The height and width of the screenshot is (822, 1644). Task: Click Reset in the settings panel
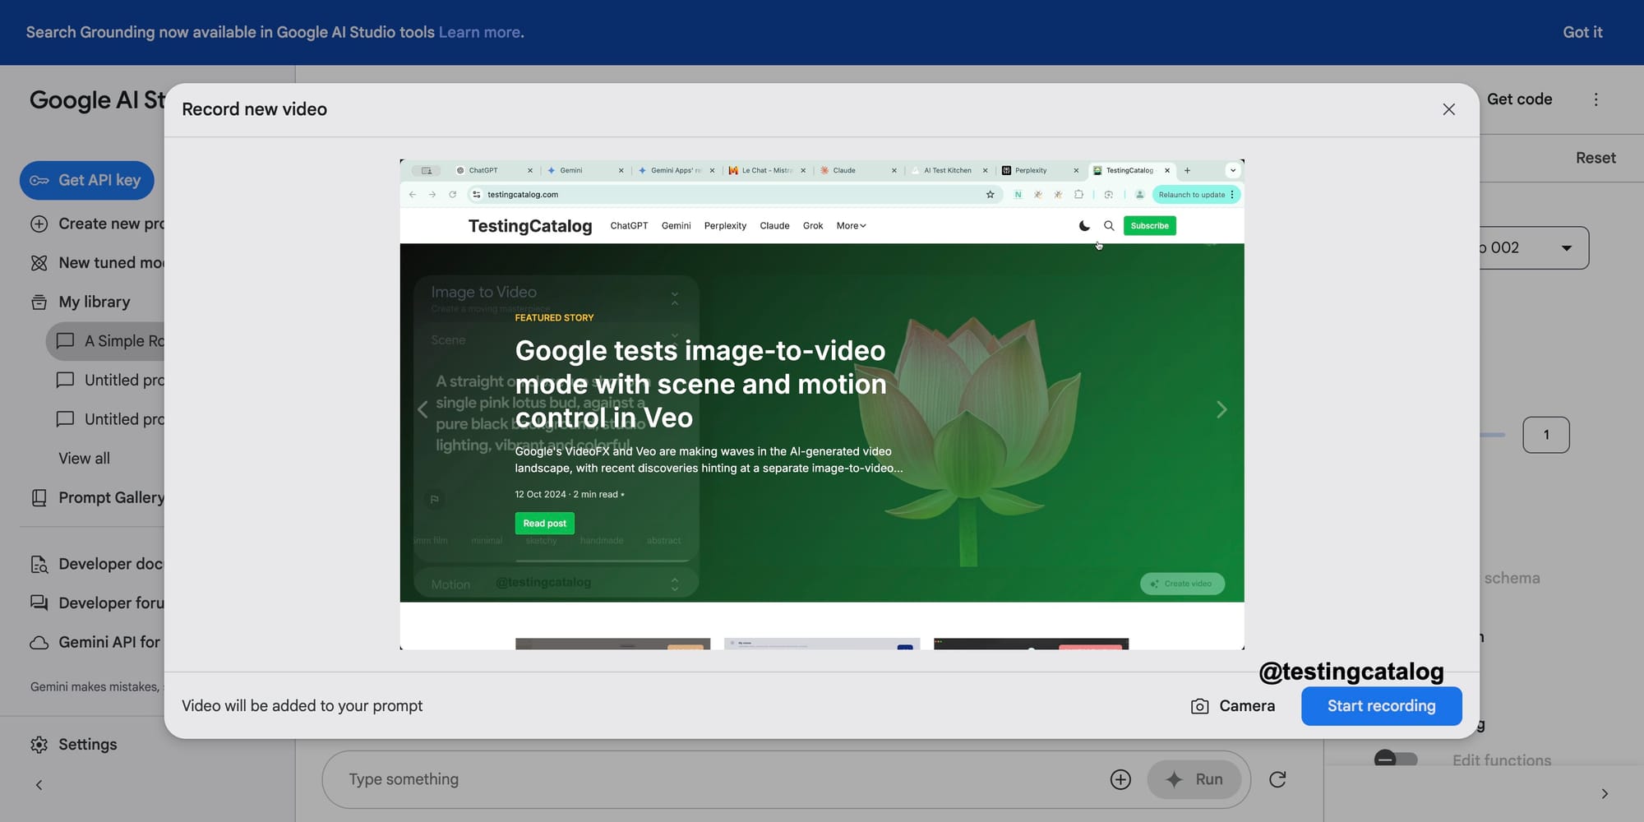(x=1595, y=158)
